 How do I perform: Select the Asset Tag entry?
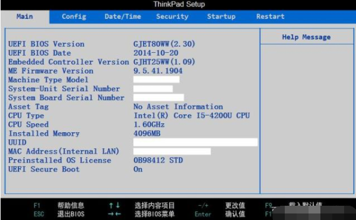[28, 107]
